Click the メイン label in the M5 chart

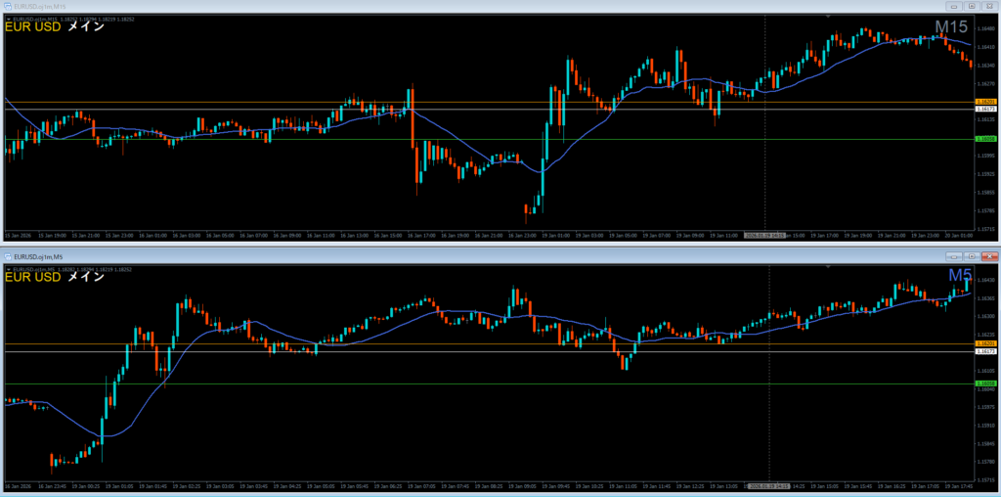point(86,277)
